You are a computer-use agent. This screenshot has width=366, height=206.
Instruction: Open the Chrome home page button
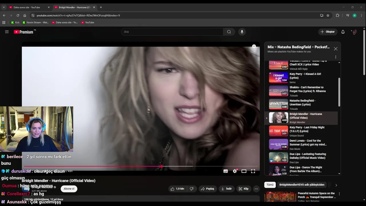[x=25, y=15]
